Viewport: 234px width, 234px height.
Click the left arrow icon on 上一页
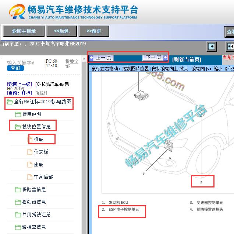91,58
